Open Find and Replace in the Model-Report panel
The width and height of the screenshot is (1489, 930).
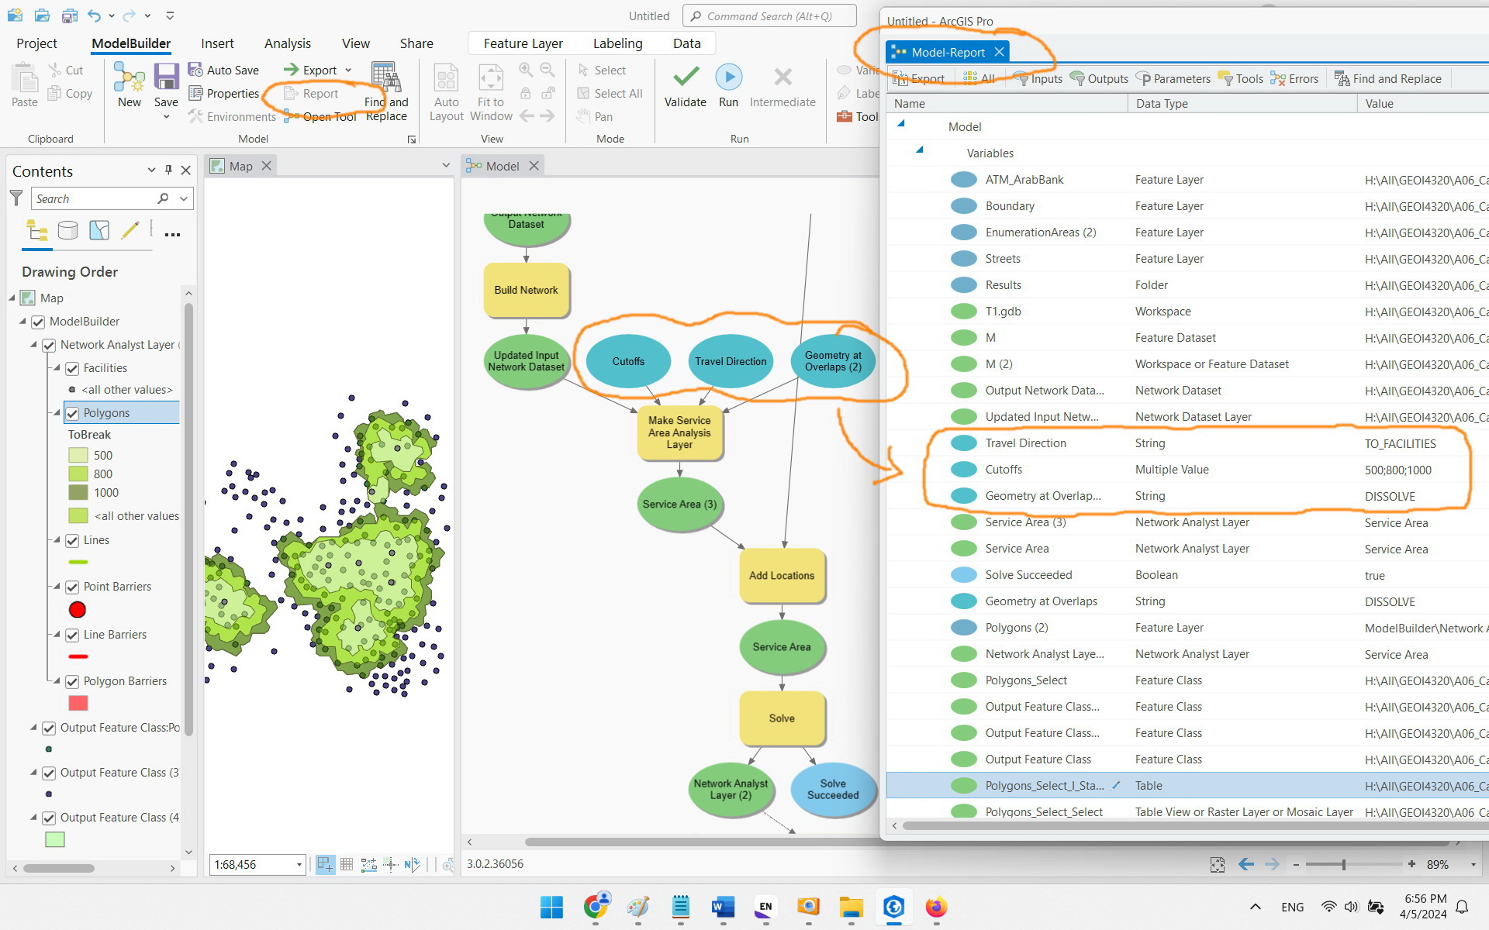pos(1388,78)
